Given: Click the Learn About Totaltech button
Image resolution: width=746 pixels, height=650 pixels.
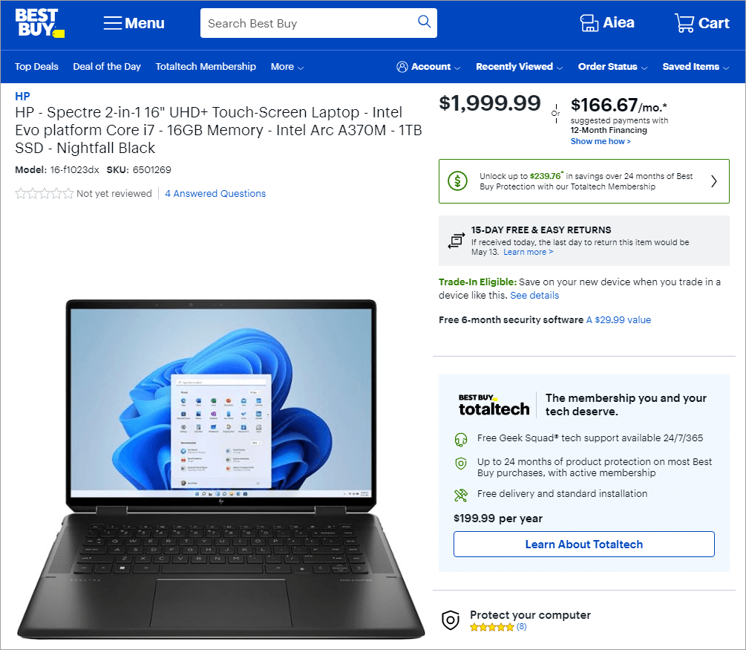Looking at the screenshot, I should 583,545.
